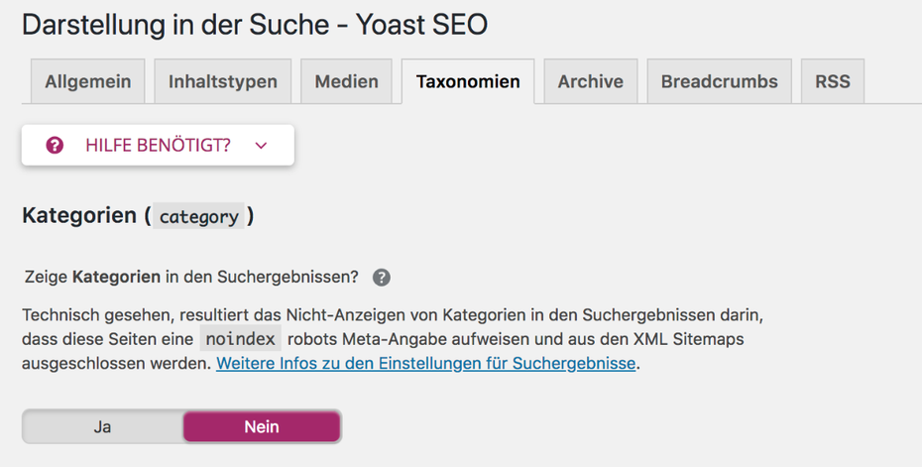Click the magenta question mark help icon

click(55, 145)
